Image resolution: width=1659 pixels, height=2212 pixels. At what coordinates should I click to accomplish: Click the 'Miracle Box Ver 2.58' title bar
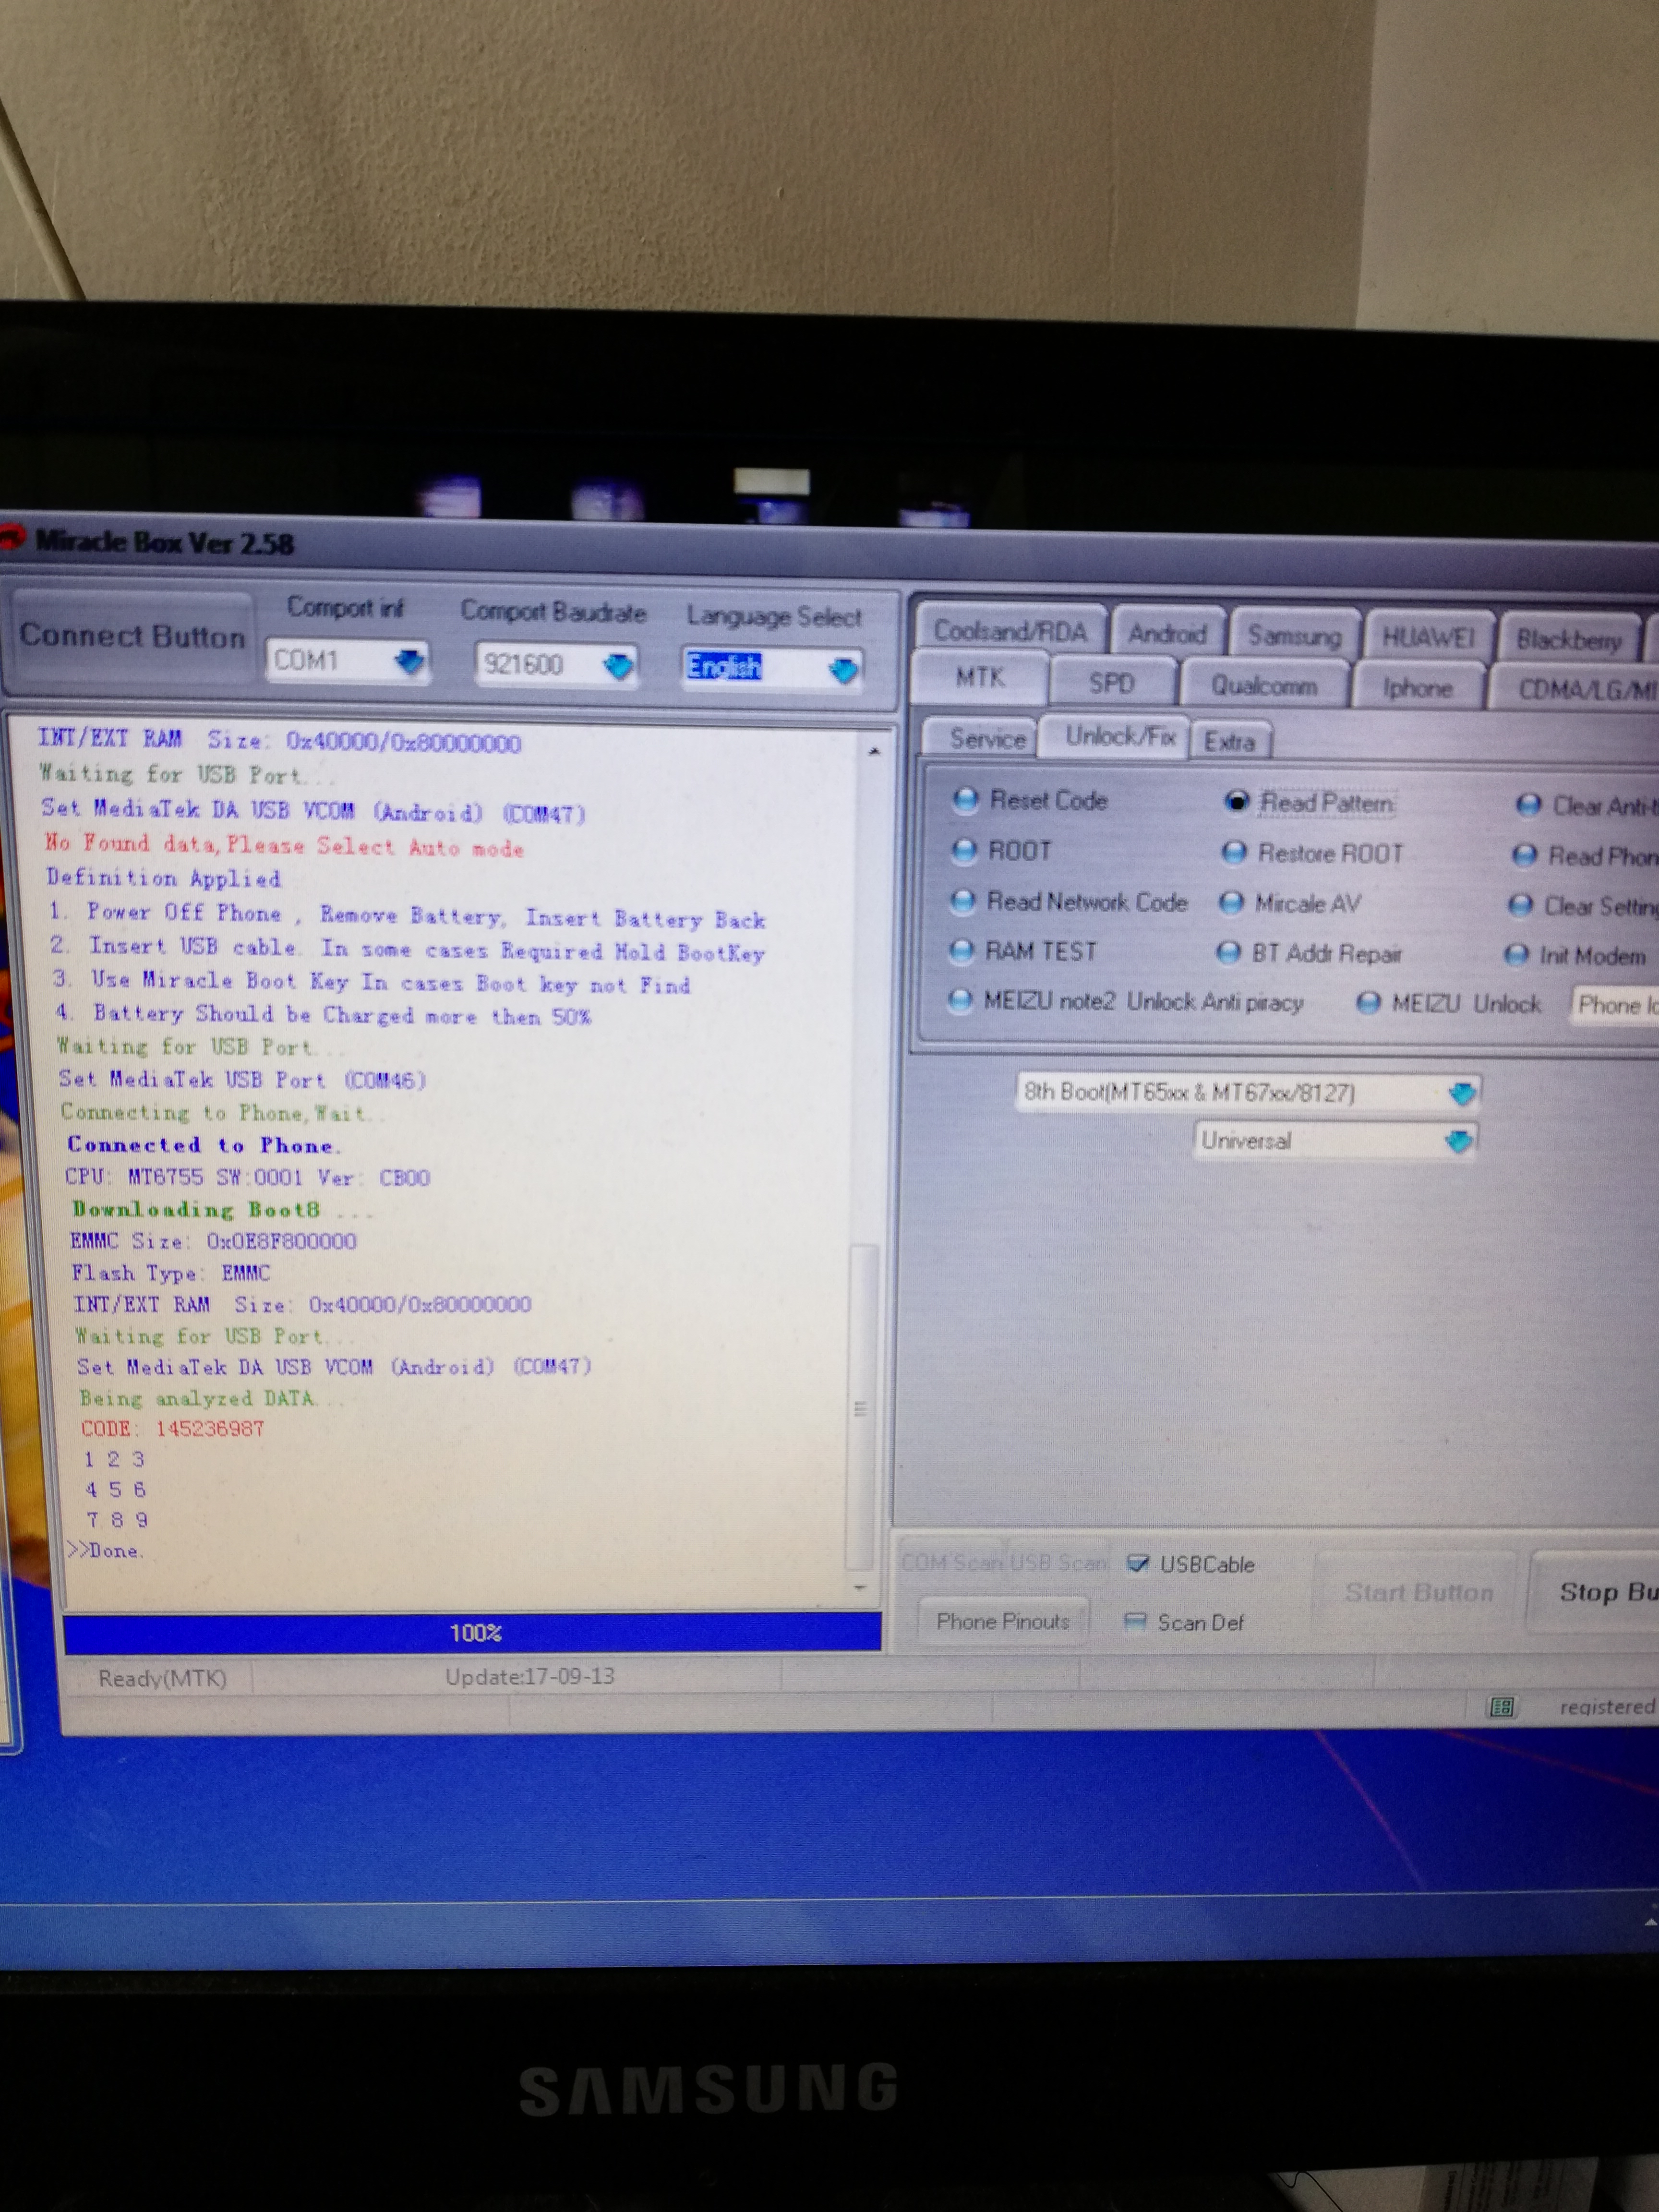(x=164, y=543)
